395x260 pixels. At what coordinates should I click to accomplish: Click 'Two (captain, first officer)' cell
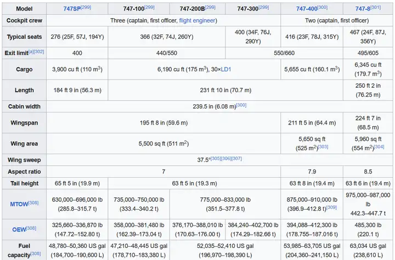point(337,20)
